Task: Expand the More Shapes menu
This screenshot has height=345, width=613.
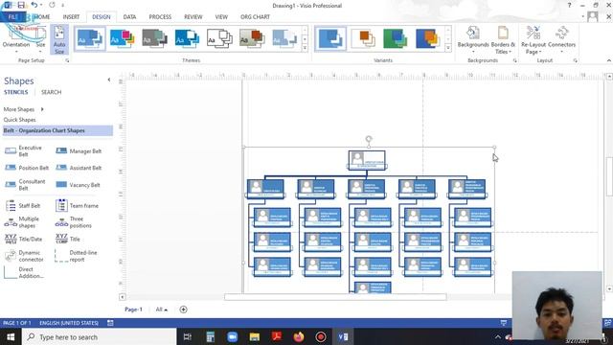Action: (23, 109)
